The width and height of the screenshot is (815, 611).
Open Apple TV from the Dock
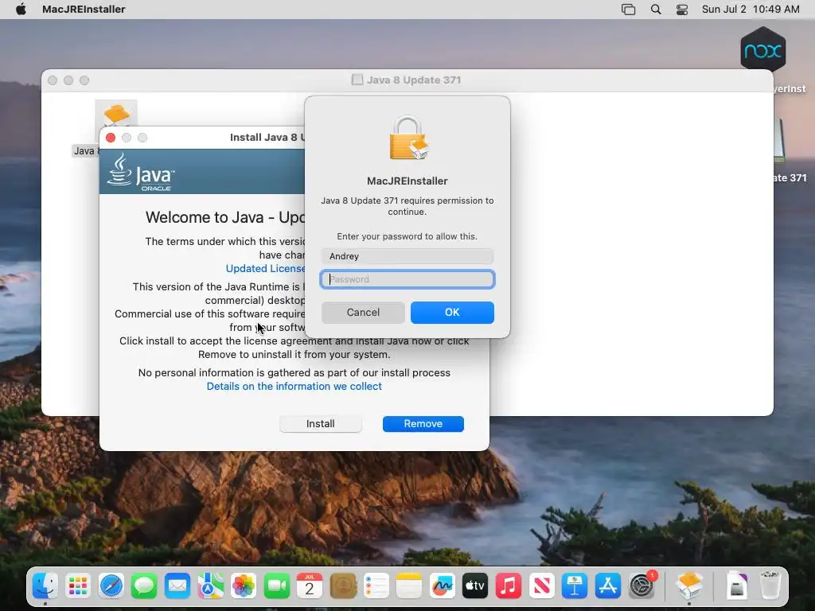(475, 586)
